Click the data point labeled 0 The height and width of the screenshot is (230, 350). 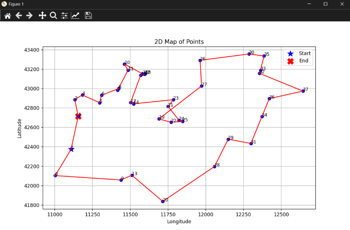[55, 176]
